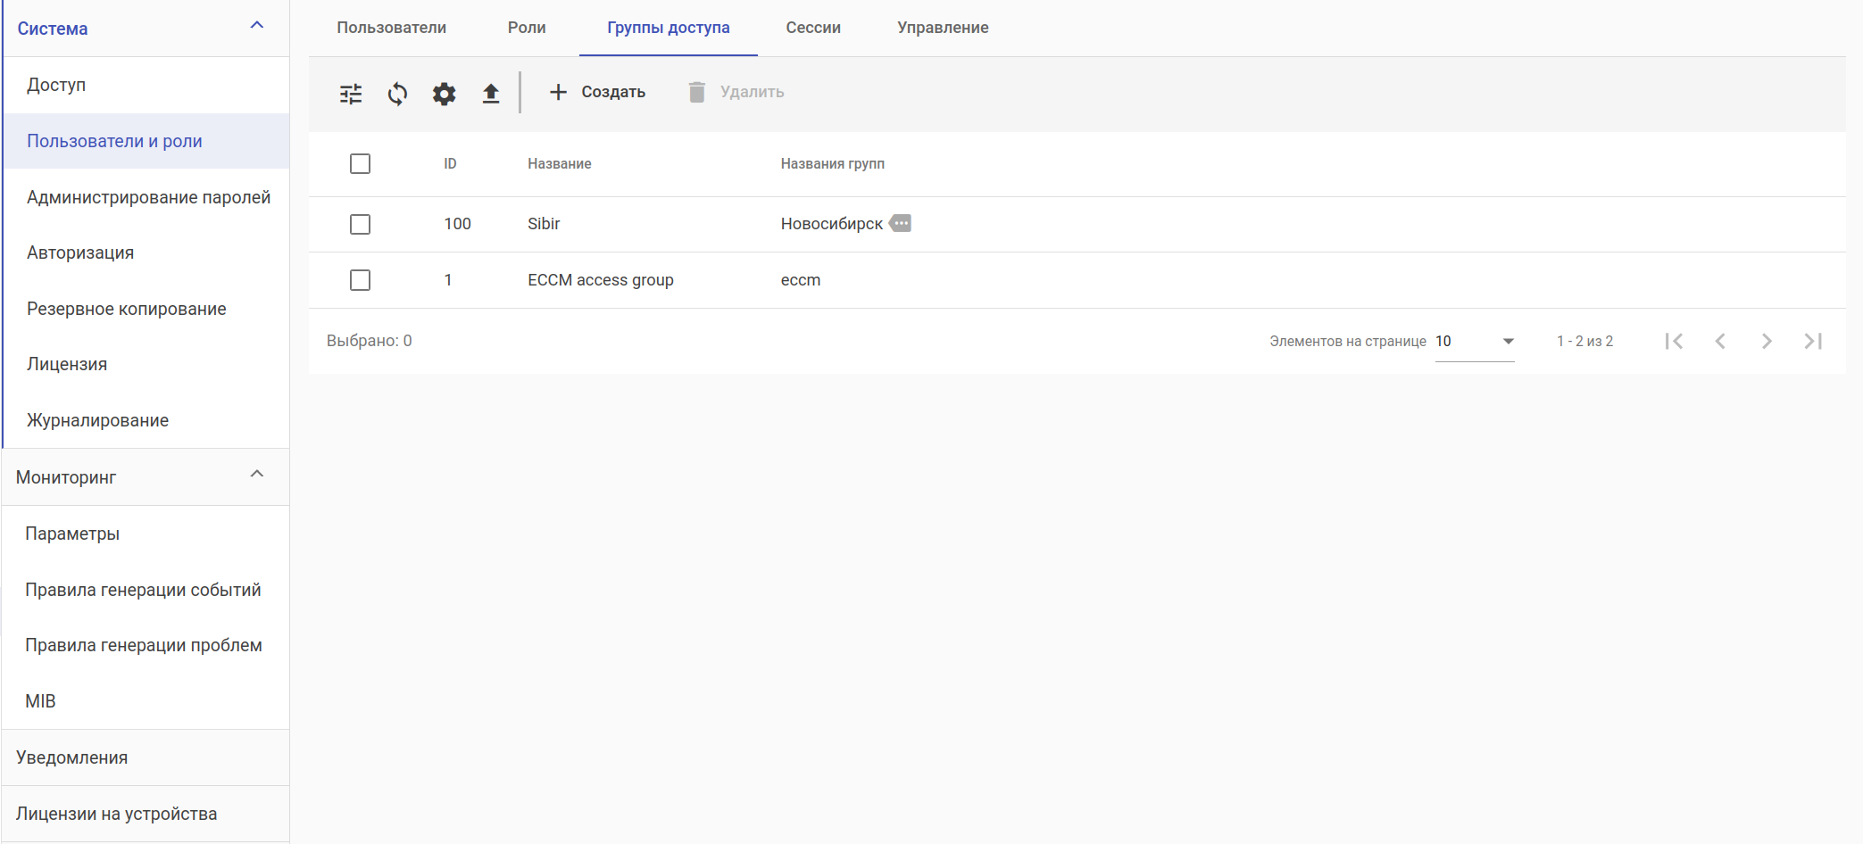Go to the next page arrow
1863x844 pixels.
1767,341
